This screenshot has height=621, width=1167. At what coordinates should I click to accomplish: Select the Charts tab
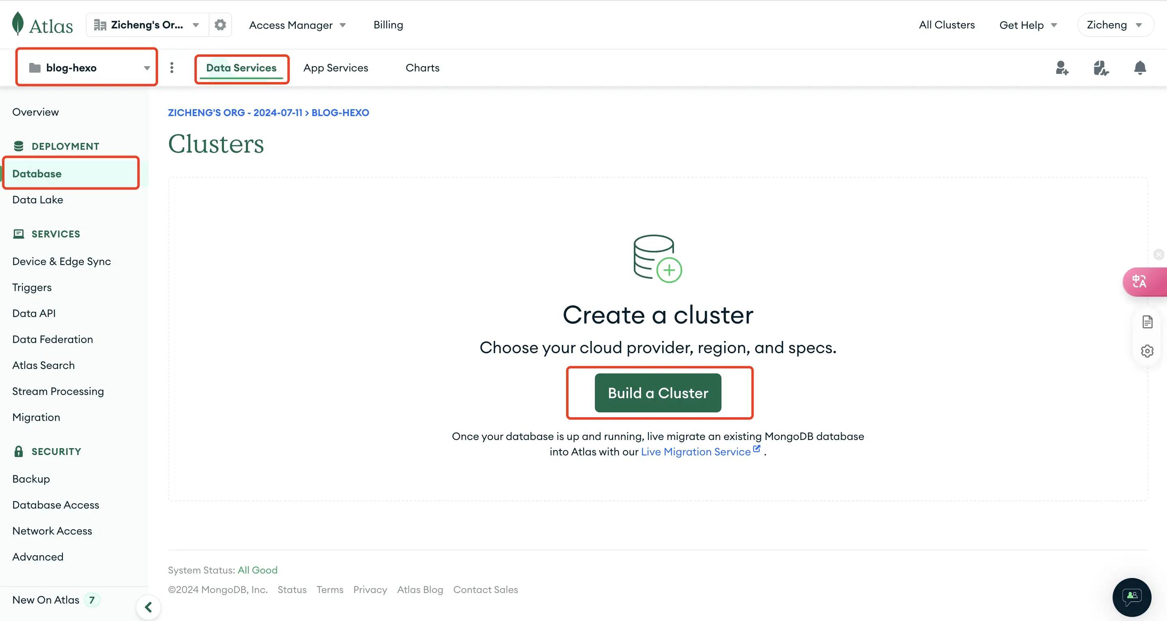(422, 67)
